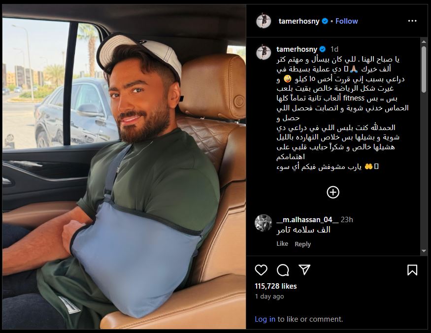The image size is (431, 333).
Task: Open tamerhosny avatar beside caption
Action: (x=264, y=52)
